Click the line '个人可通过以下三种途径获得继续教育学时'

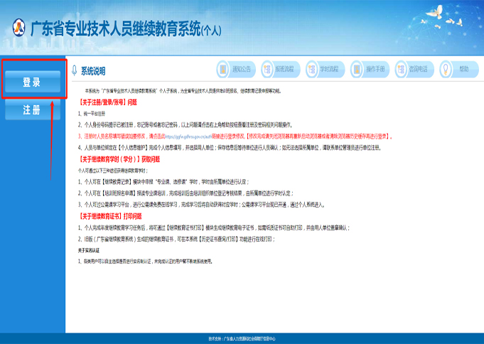click(113, 171)
